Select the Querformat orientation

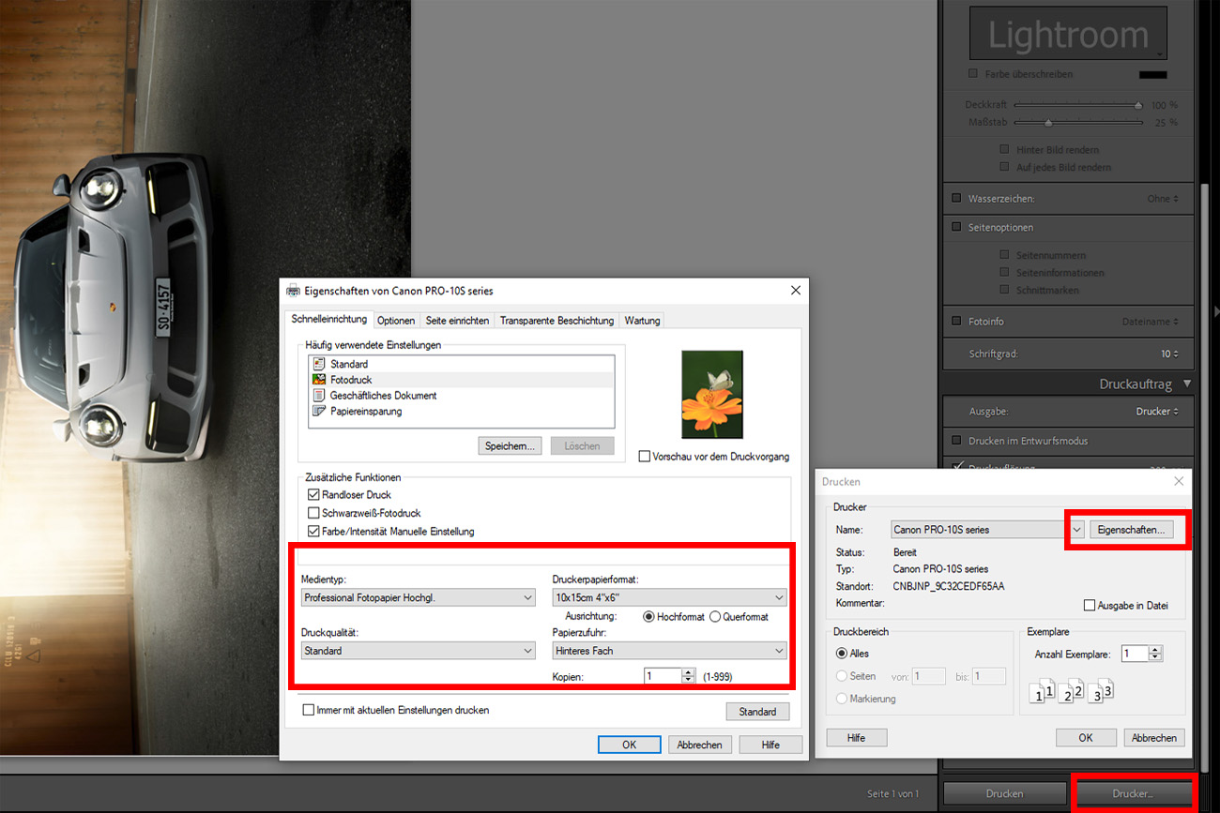click(x=715, y=617)
